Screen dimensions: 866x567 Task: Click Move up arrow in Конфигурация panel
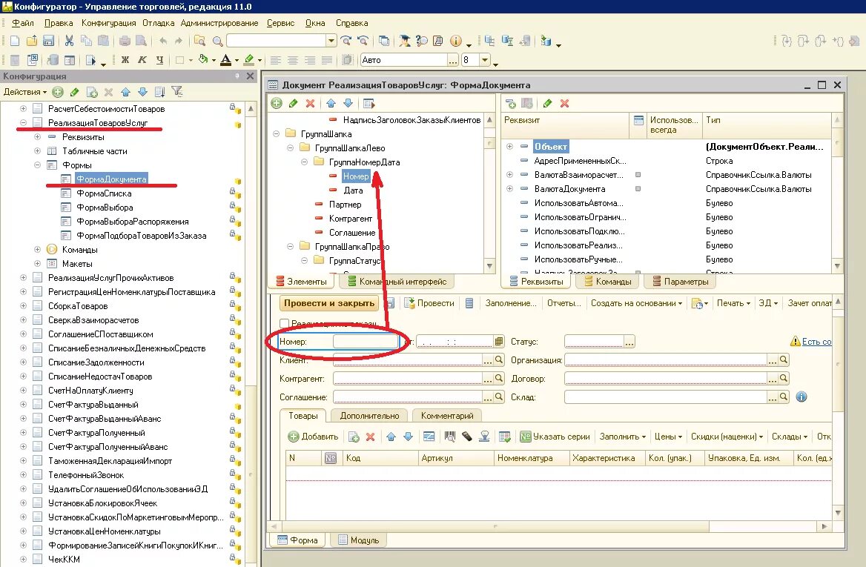[x=125, y=92]
